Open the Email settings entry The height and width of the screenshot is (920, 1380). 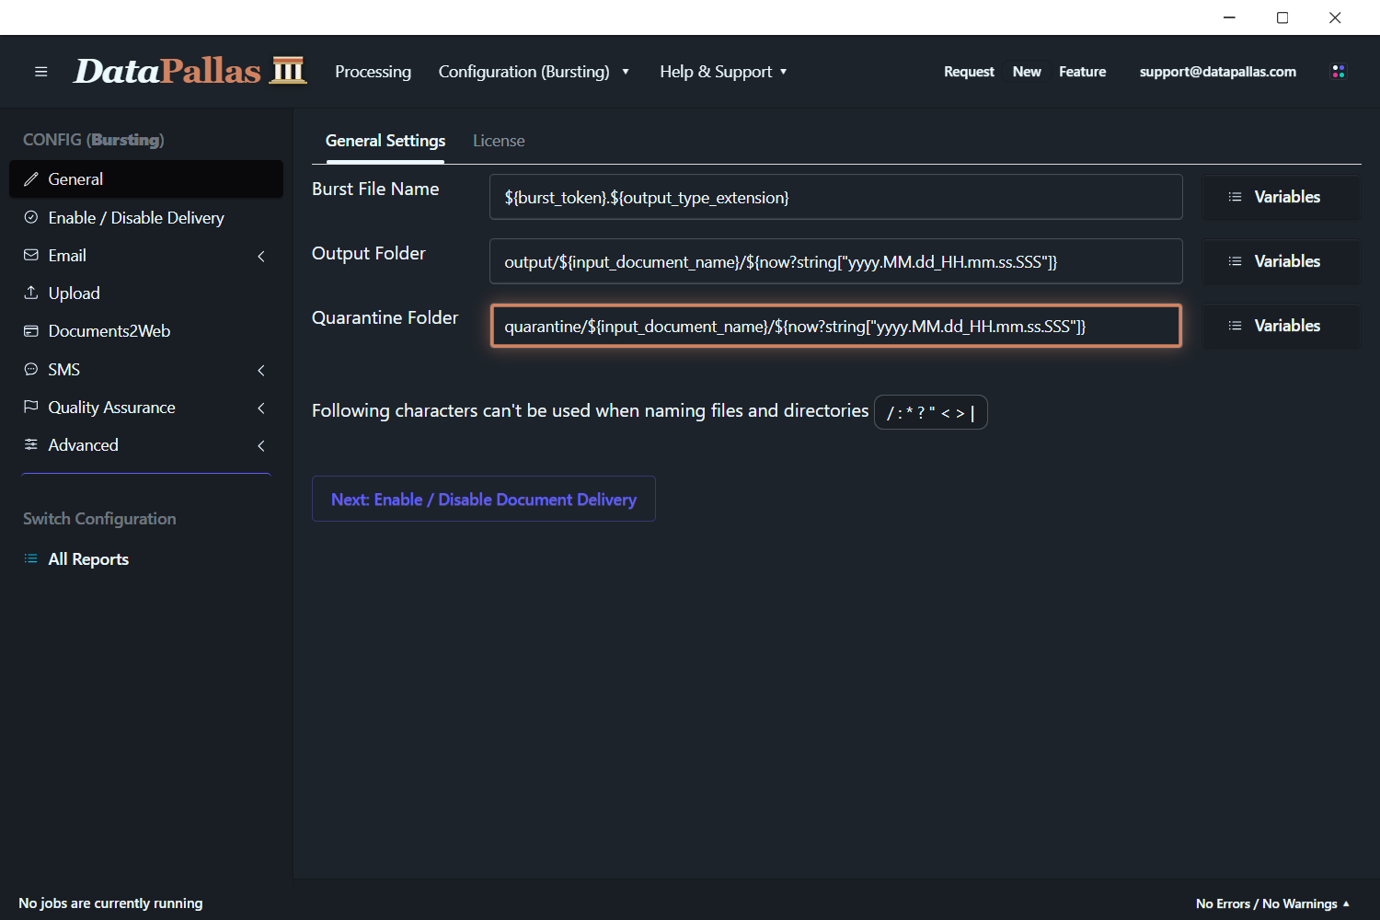pyautogui.click(x=67, y=255)
